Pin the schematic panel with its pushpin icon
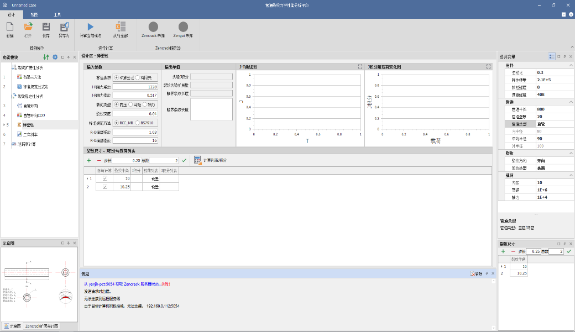 (x=69, y=243)
